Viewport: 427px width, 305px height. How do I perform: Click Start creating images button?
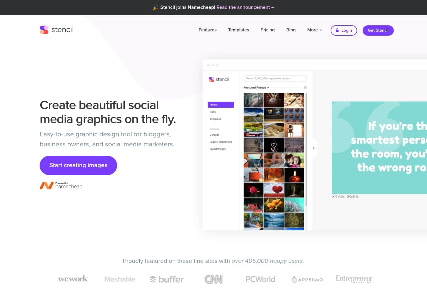coord(78,165)
